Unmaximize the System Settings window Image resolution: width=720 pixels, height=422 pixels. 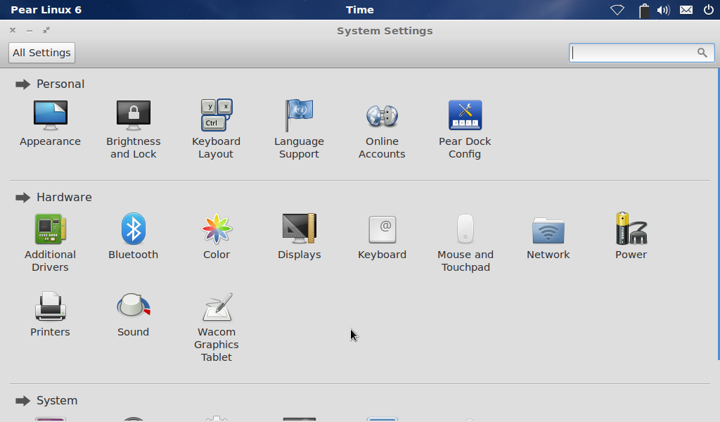click(x=46, y=30)
